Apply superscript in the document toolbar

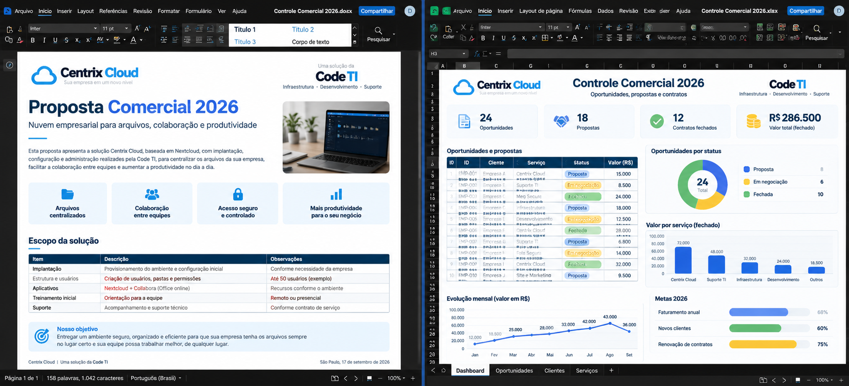point(89,40)
